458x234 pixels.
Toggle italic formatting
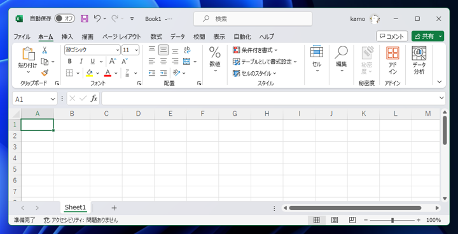click(x=81, y=61)
